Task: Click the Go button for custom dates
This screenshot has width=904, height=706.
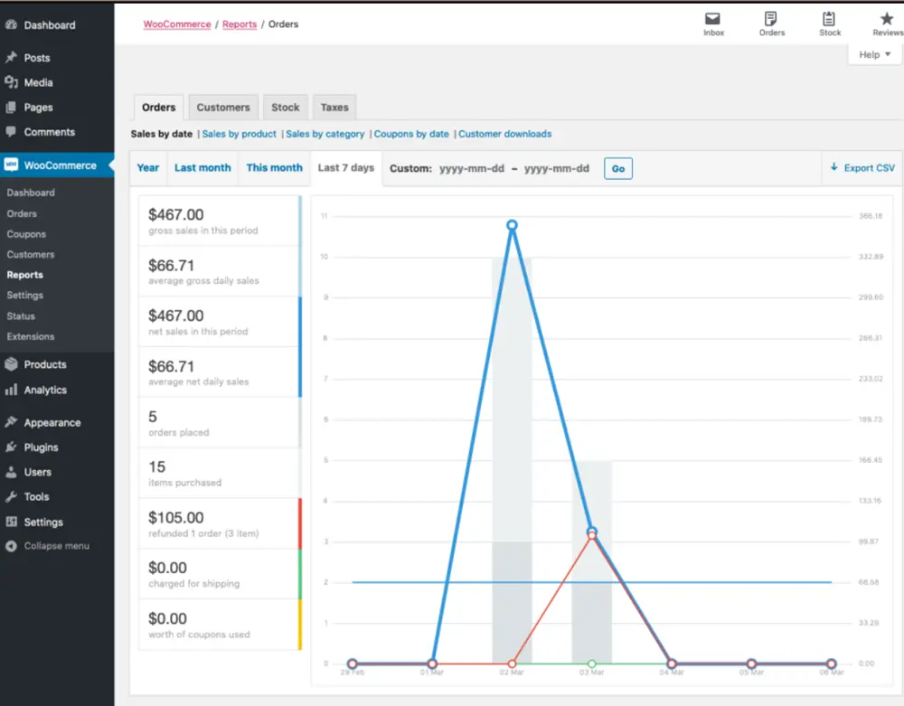Action: pos(617,167)
